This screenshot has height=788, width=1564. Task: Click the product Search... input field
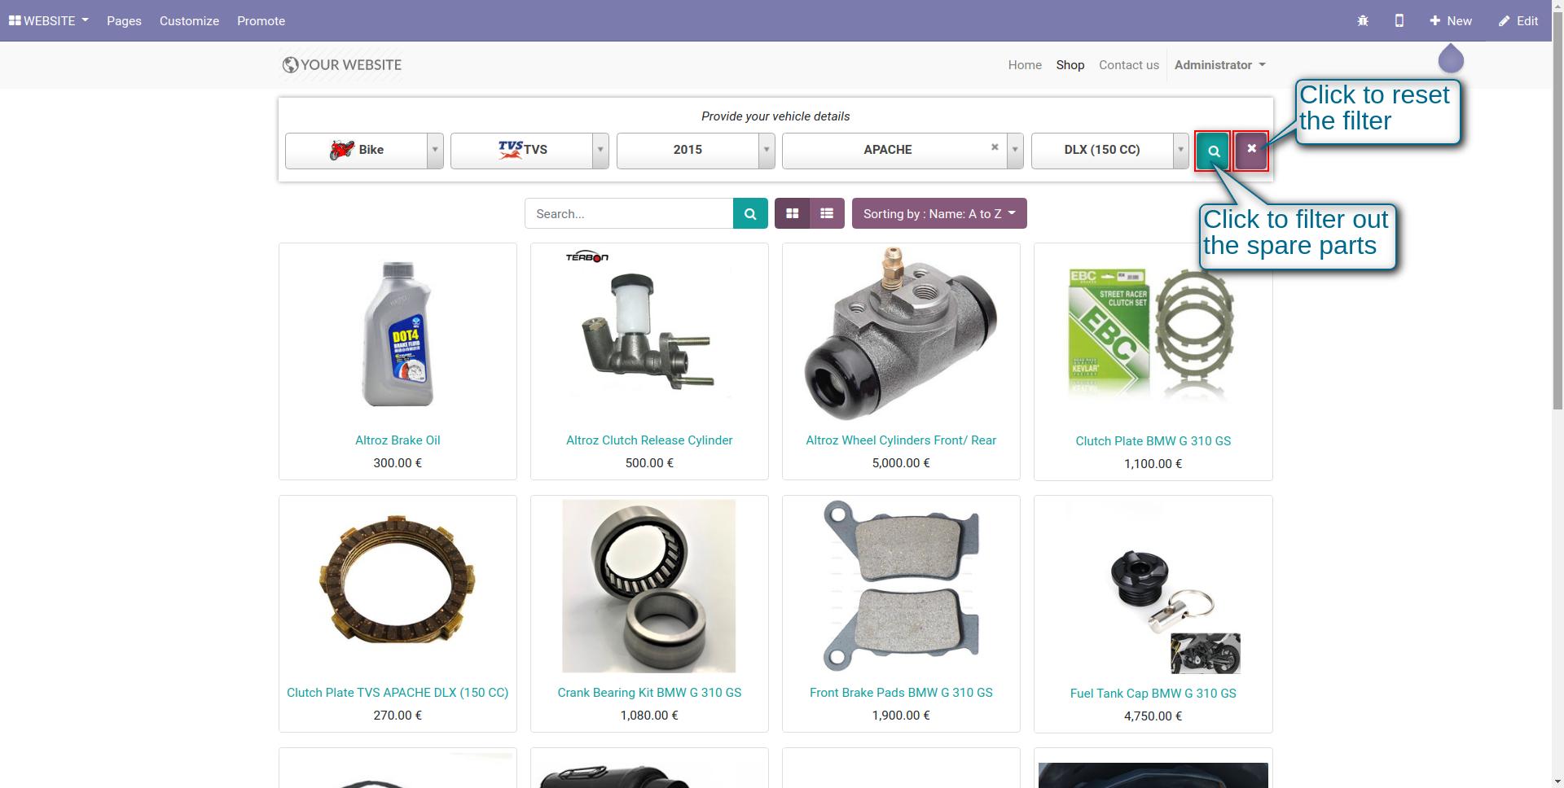(x=629, y=213)
